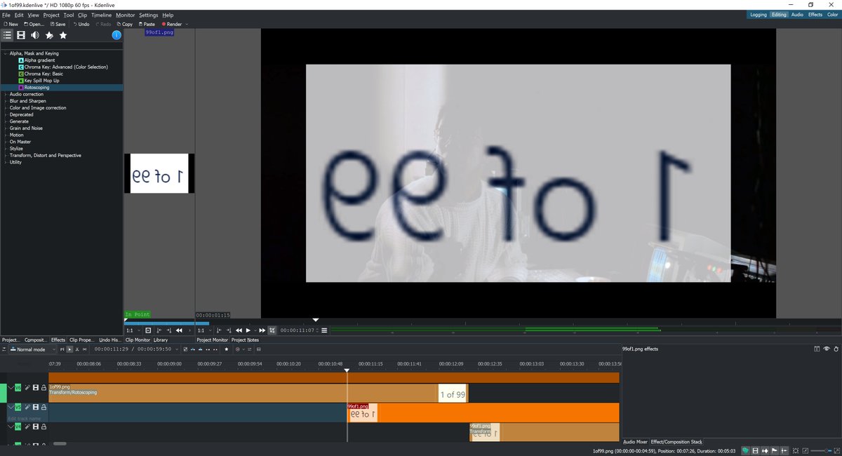
Task: Expand the Stylize effects category
Action: point(5,149)
